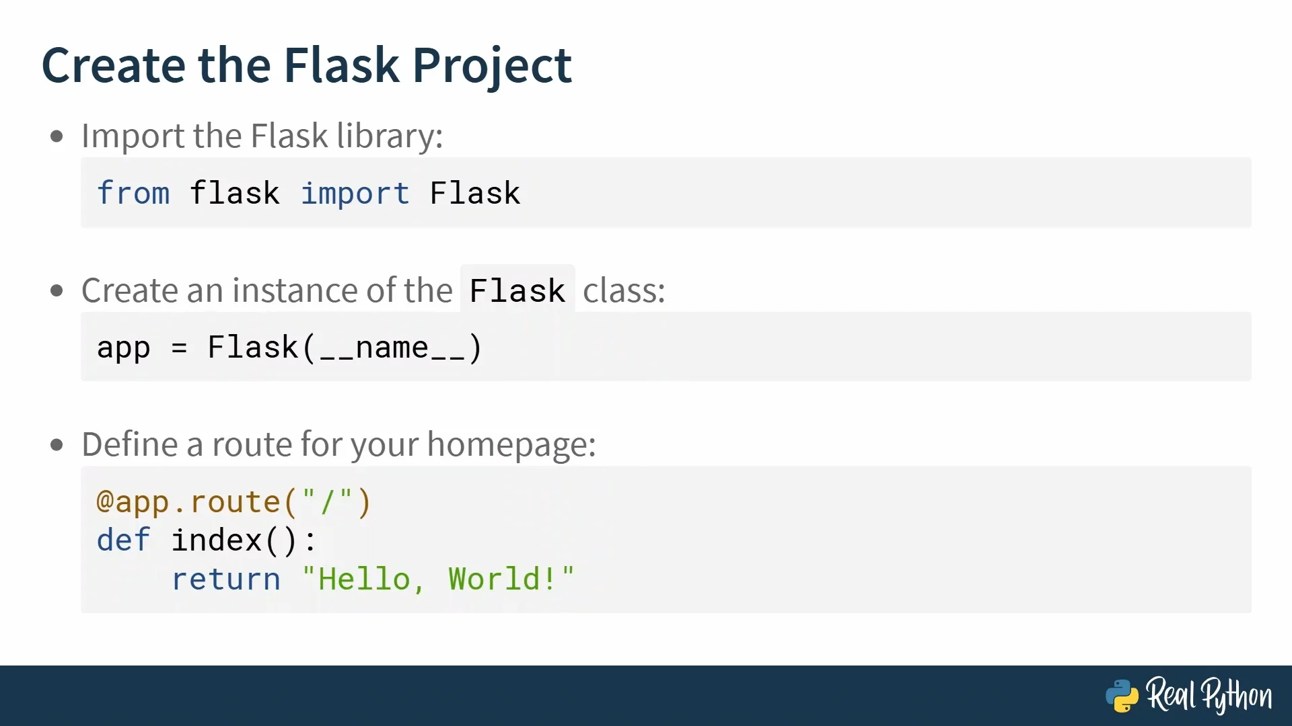Click the "Hello, World!" string

click(x=438, y=579)
